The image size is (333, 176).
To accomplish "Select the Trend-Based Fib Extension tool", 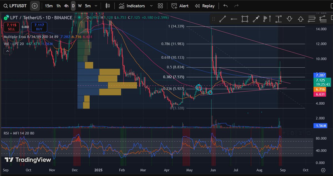I will pyautogui.click(x=323, y=19).
